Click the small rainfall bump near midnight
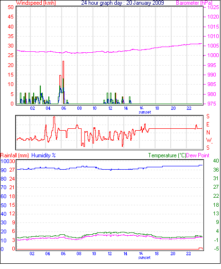 (201, 249)
